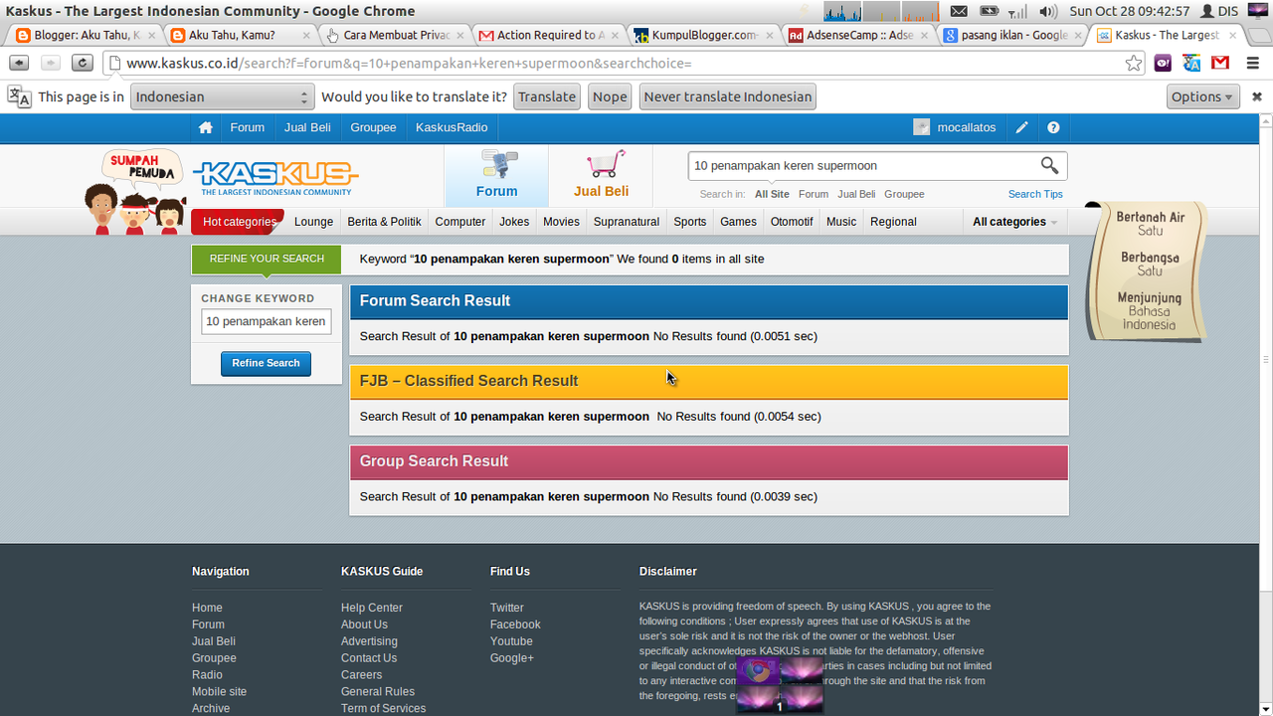
Task: Click the battery indicator icon
Action: coord(989,11)
